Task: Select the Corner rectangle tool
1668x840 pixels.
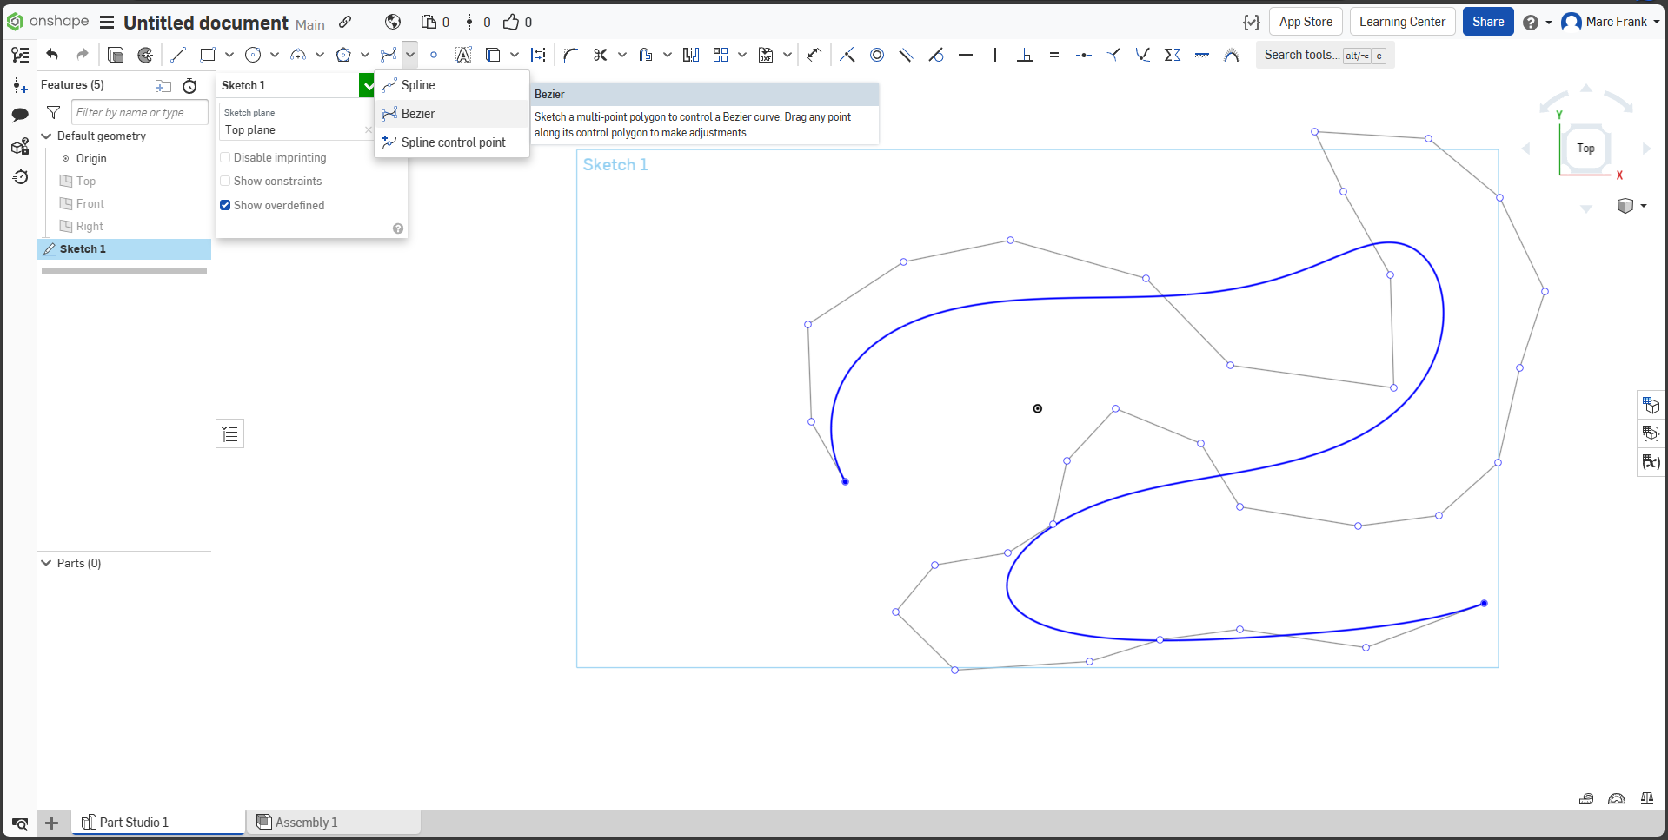Action: 208,55
